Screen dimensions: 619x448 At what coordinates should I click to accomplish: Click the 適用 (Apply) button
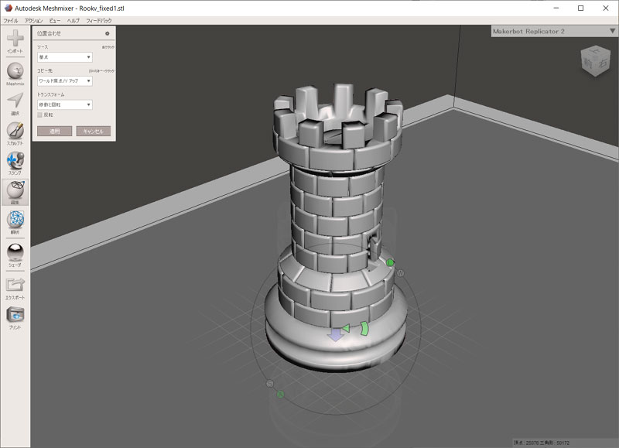click(x=54, y=132)
